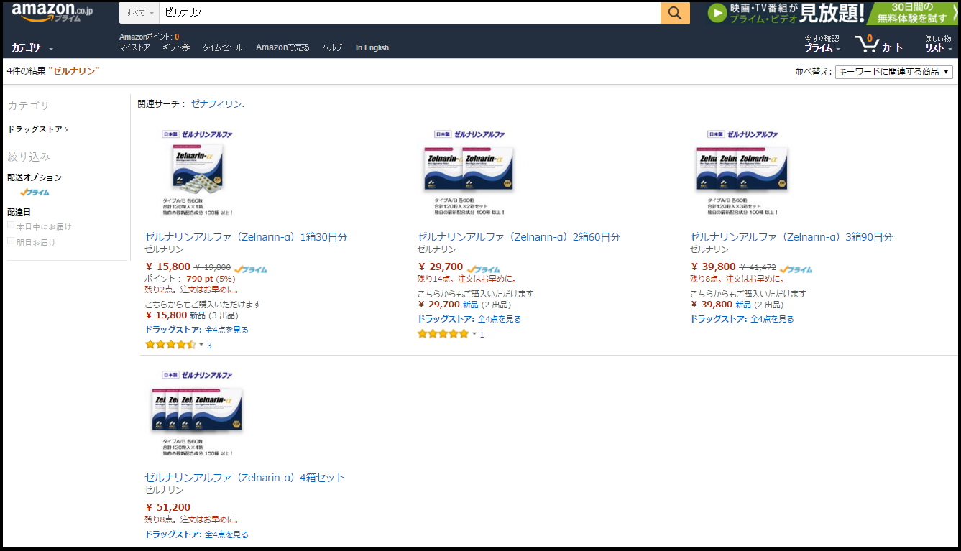Expand the ほしい物リスト dropdown
The image size is (961, 551).
tap(938, 43)
